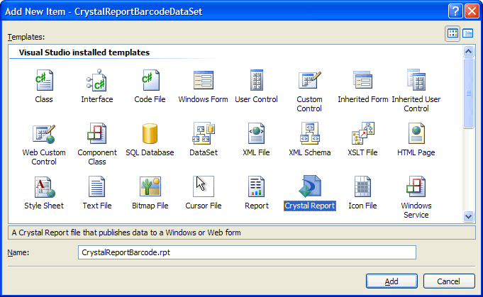This screenshot has height=297, width=483.
Task: Select the DataSet template icon
Action: pyautogui.click(x=204, y=133)
